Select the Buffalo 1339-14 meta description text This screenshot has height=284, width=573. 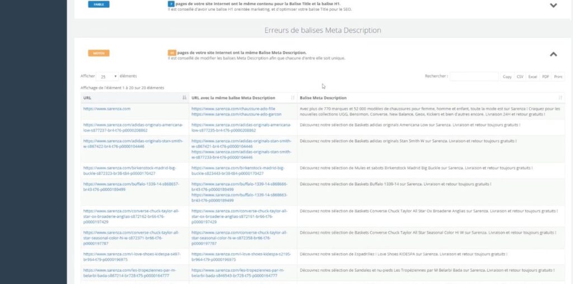point(396,184)
